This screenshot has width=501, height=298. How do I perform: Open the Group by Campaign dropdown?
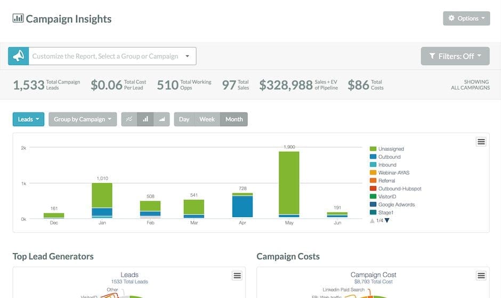[x=83, y=119]
